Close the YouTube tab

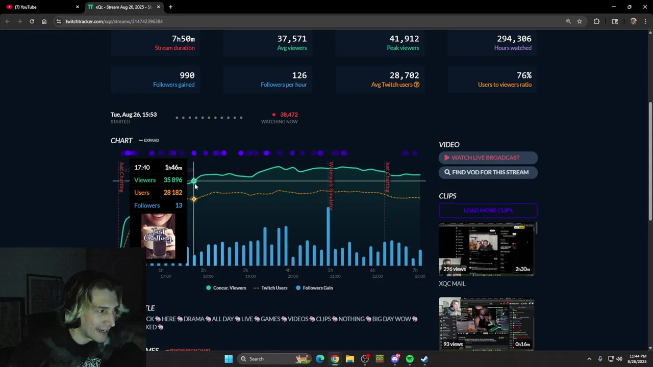click(x=78, y=7)
